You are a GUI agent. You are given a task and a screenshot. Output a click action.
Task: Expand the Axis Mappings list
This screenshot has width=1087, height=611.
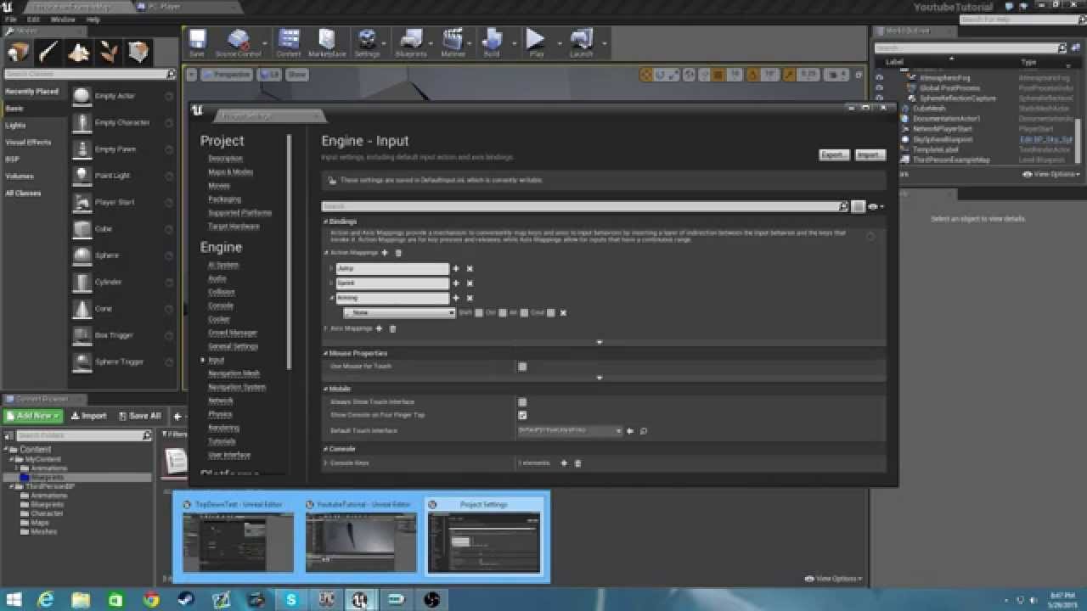pyautogui.click(x=326, y=328)
